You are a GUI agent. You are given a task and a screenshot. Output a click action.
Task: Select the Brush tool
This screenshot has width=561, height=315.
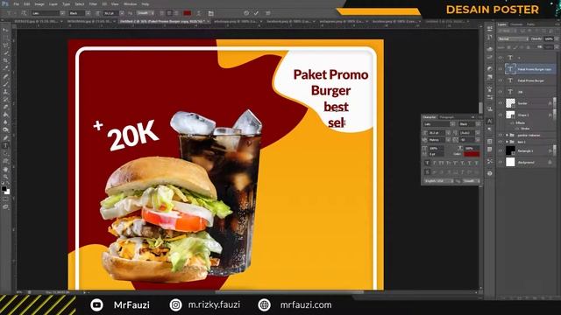point(6,84)
